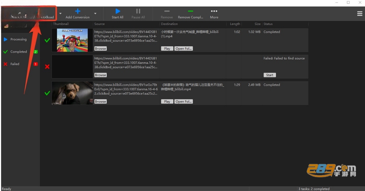The width and height of the screenshot is (365, 191).
Task: Click the red Failed count badge
Action: tap(36, 64)
